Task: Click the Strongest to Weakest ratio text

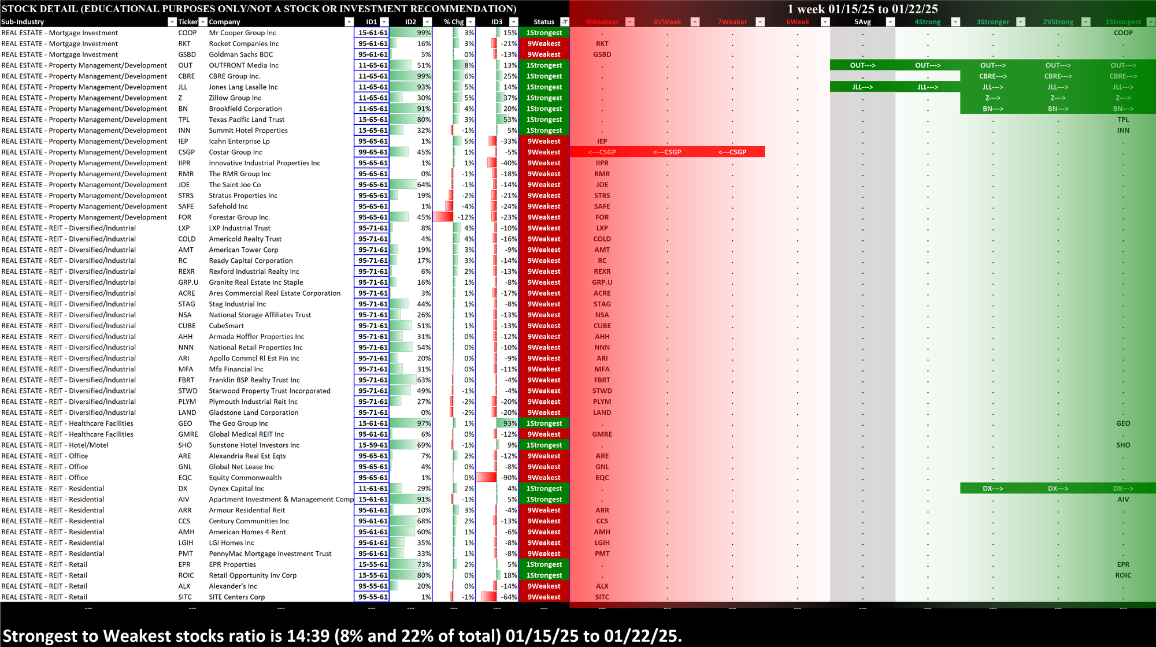Action: pos(342,635)
